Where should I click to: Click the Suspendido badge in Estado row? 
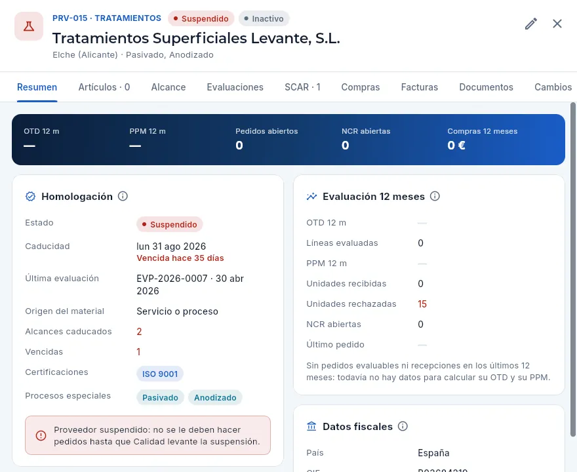click(170, 224)
